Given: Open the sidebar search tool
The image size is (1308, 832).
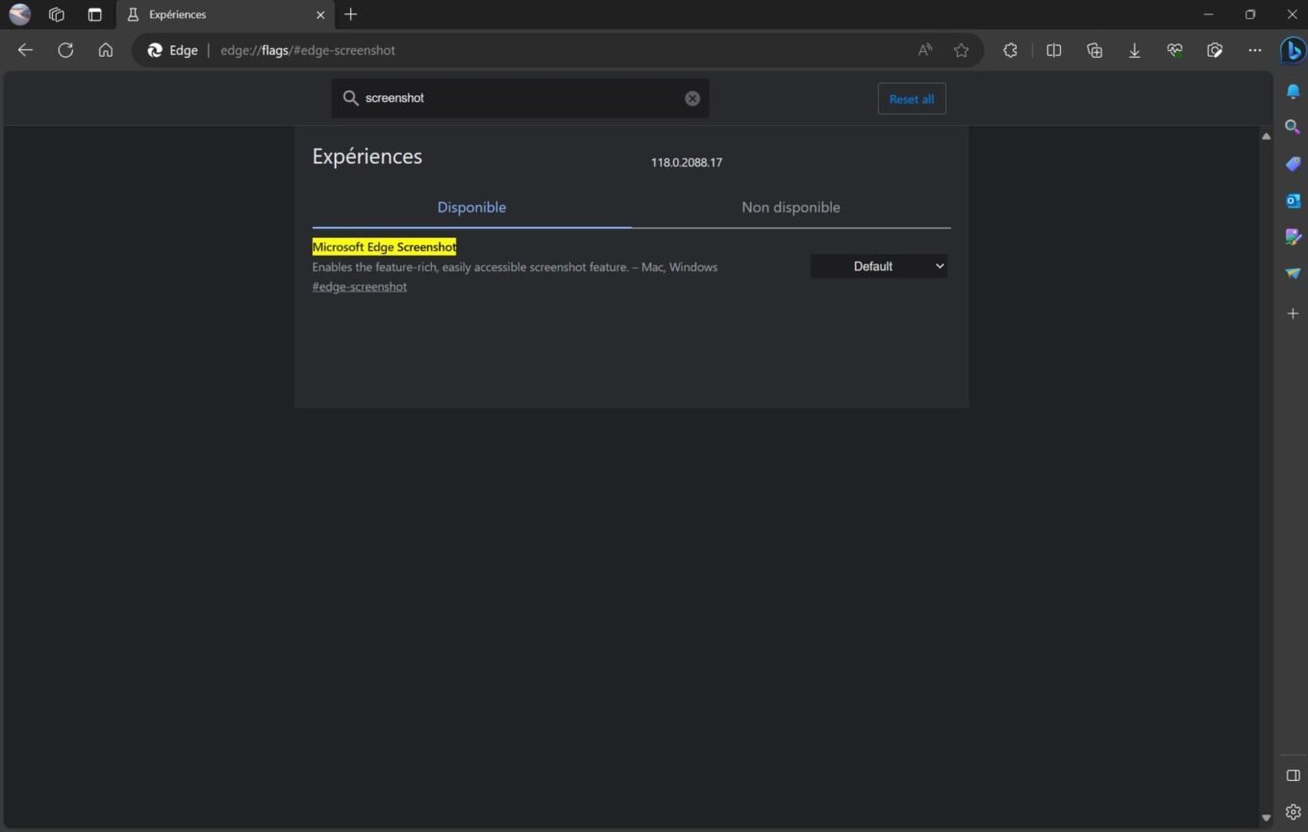Looking at the screenshot, I should coord(1293,127).
